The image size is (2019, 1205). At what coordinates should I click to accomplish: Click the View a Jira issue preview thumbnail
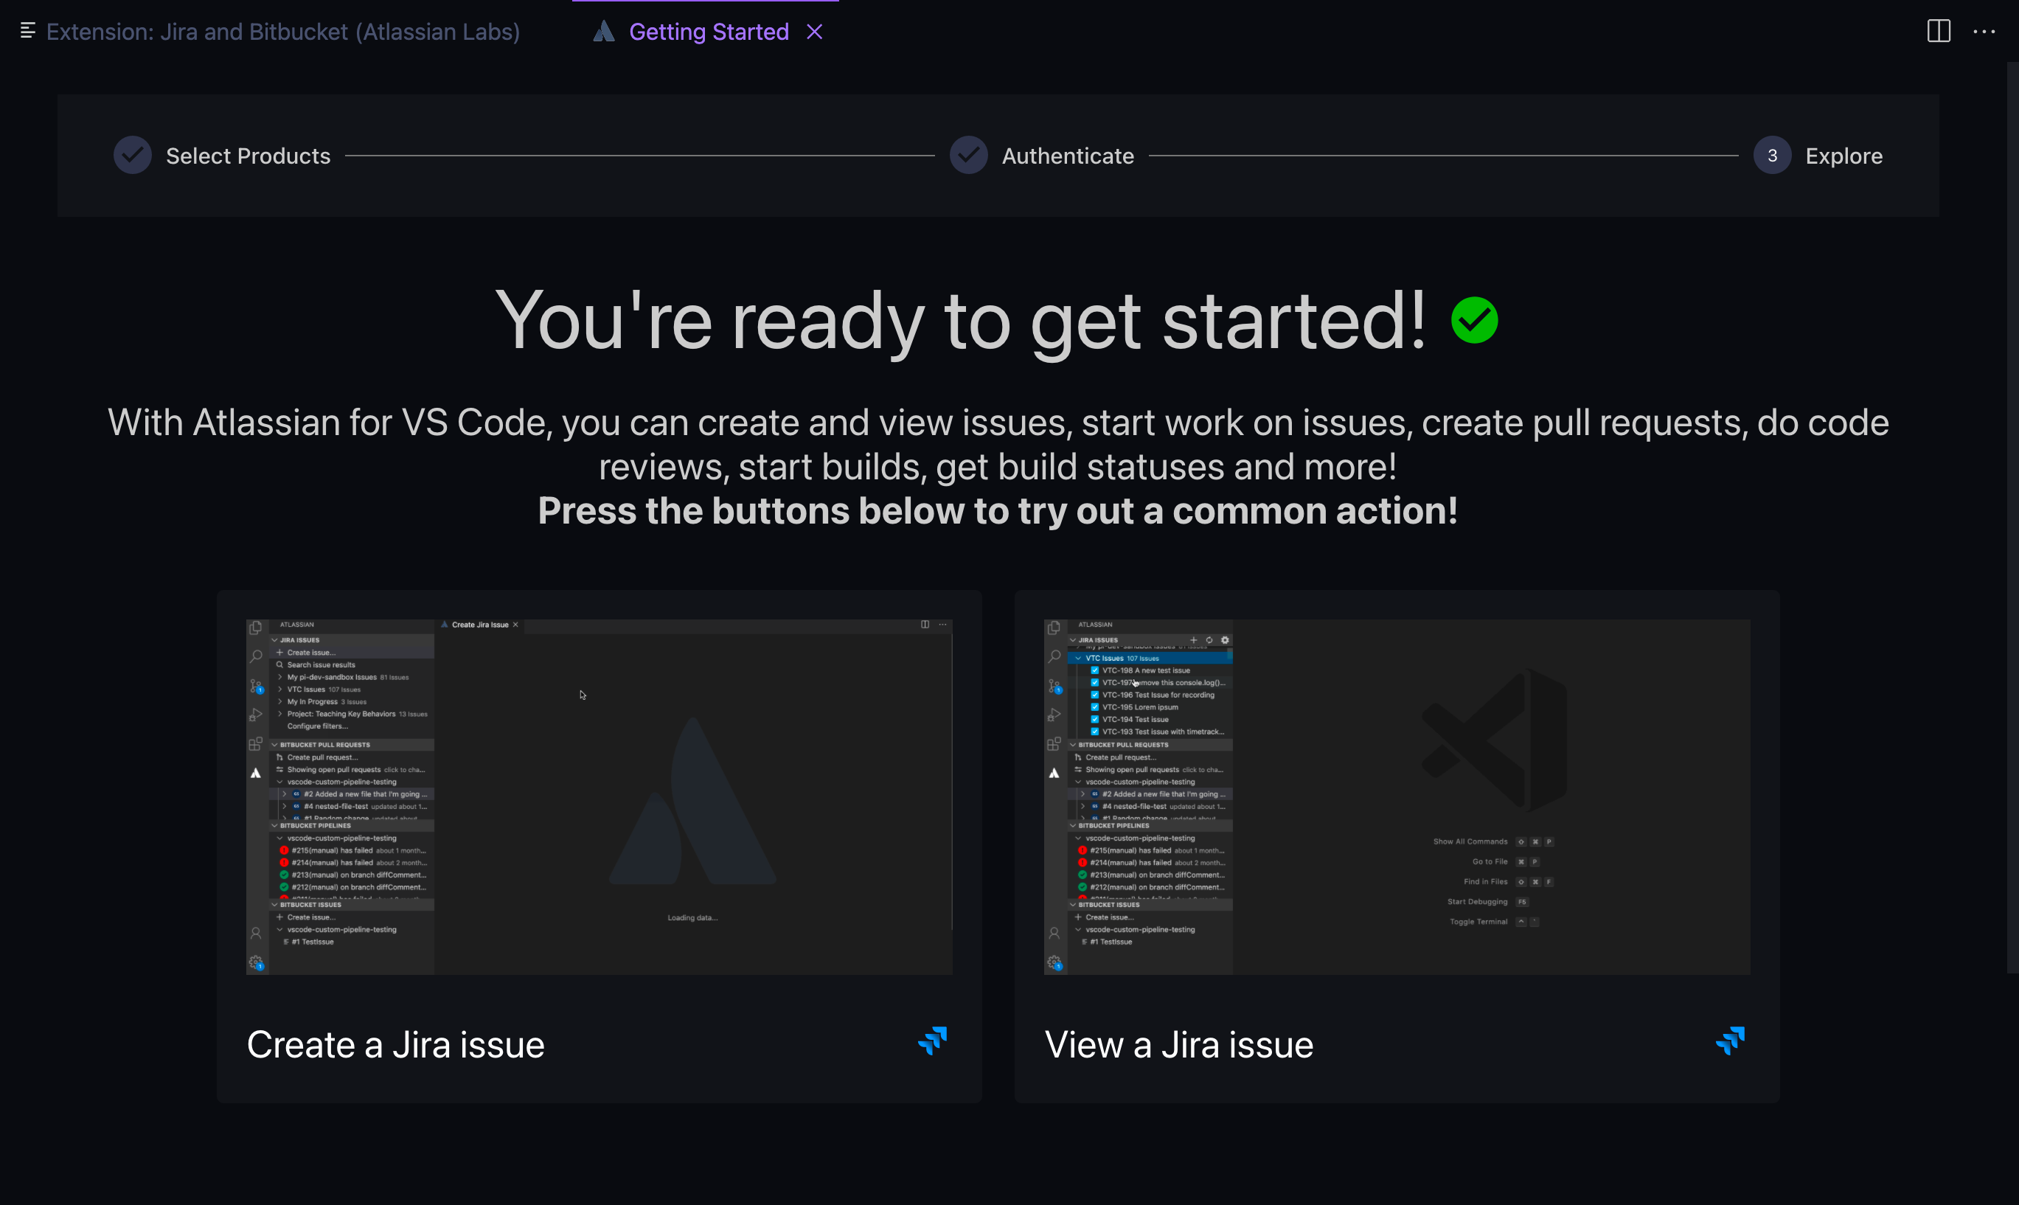click(1397, 796)
